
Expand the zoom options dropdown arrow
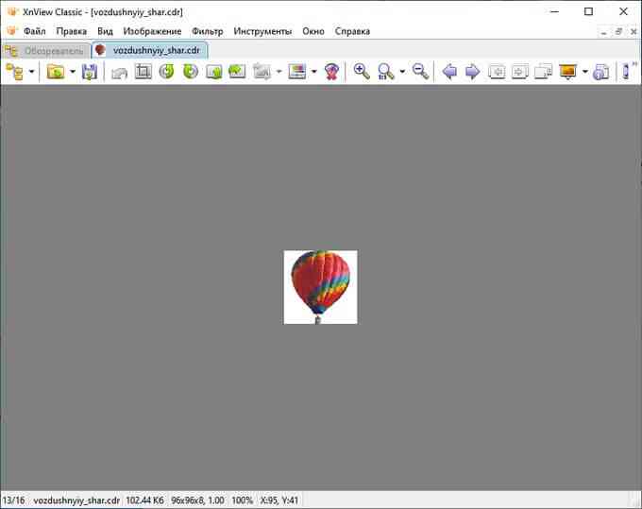tap(402, 72)
